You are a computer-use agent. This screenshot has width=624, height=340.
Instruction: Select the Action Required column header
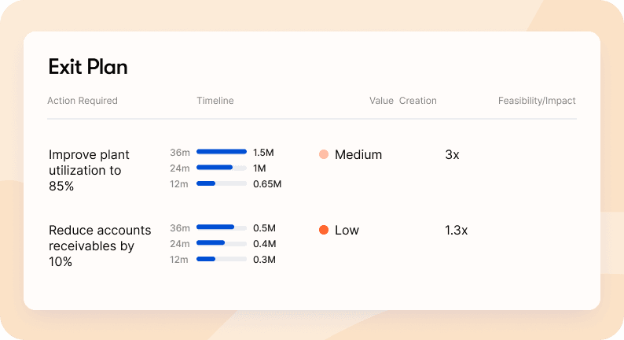[83, 101]
